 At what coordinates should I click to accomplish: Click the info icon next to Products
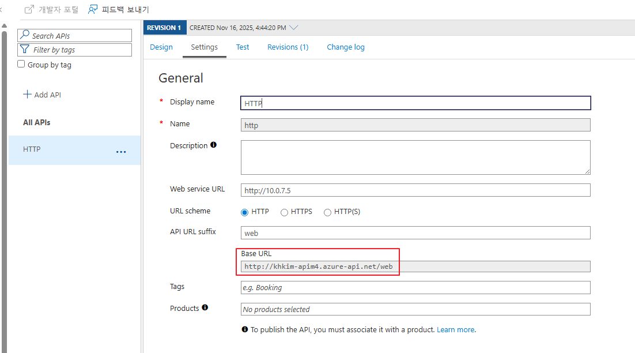tap(205, 307)
